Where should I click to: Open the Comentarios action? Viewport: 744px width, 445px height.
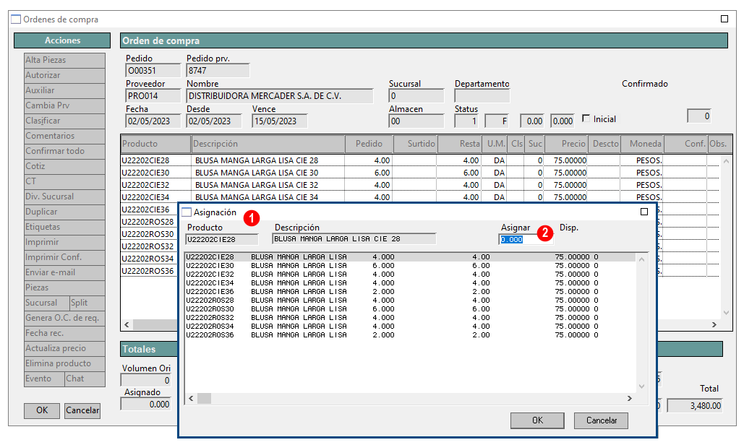coord(64,136)
